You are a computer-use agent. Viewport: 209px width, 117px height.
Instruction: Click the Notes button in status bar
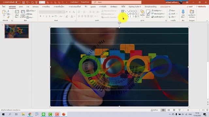click(154, 110)
